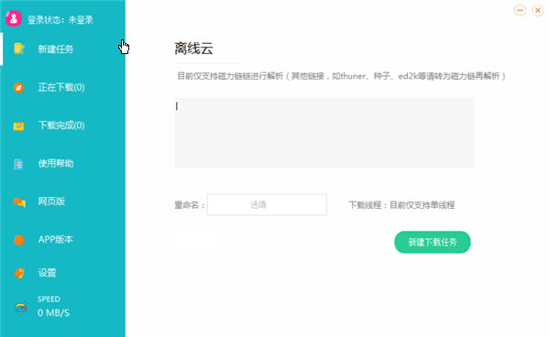The width and height of the screenshot is (550, 337).
Task: Click the web version chat icon
Action: [19, 202]
